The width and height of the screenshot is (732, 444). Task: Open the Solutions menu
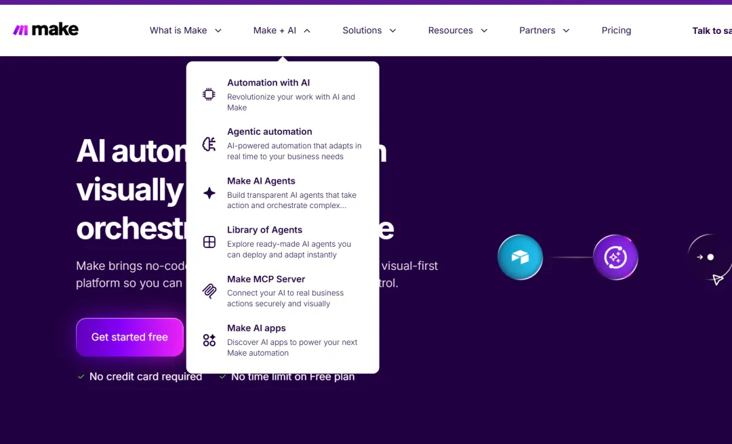coord(369,31)
